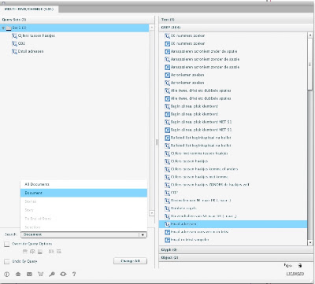Click the shopping cart icon in the bottom toolbar

pyautogui.click(x=40, y=274)
